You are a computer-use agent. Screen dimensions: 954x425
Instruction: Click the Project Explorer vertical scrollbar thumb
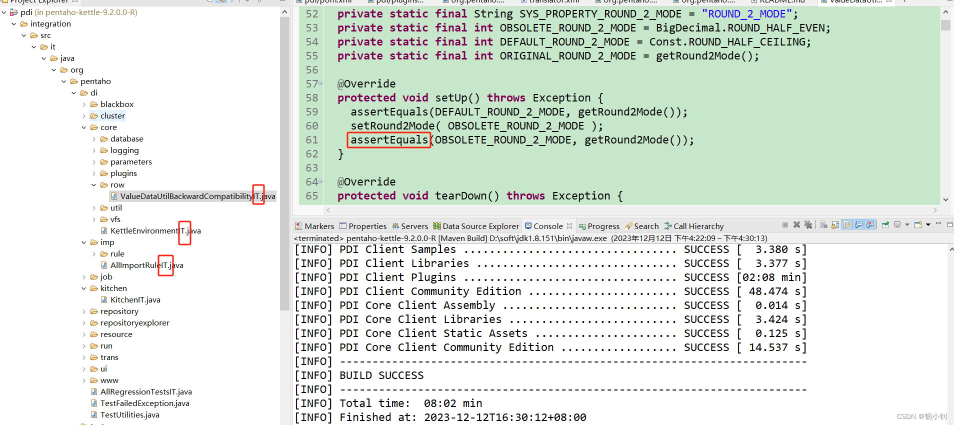pos(284,164)
